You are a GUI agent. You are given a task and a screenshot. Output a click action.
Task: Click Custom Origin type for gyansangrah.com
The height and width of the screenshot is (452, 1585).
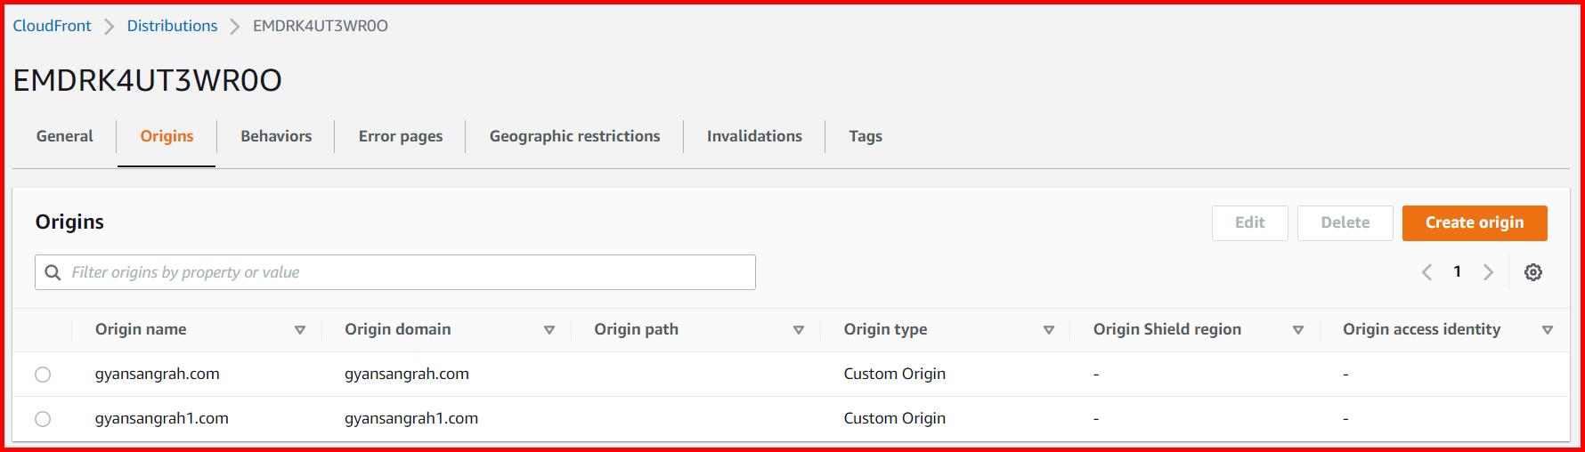895,374
